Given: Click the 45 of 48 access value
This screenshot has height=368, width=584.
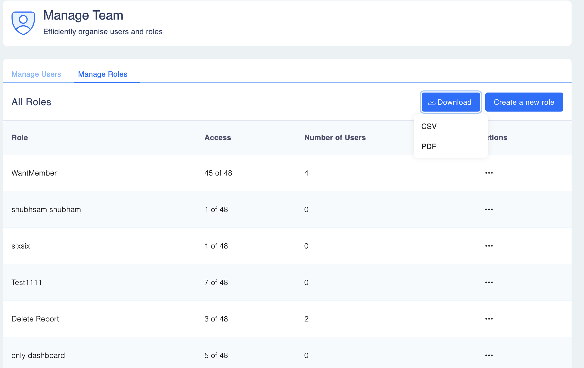Looking at the screenshot, I should click(x=218, y=173).
